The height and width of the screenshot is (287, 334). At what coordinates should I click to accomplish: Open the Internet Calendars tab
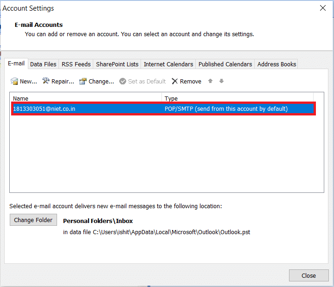pos(168,64)
